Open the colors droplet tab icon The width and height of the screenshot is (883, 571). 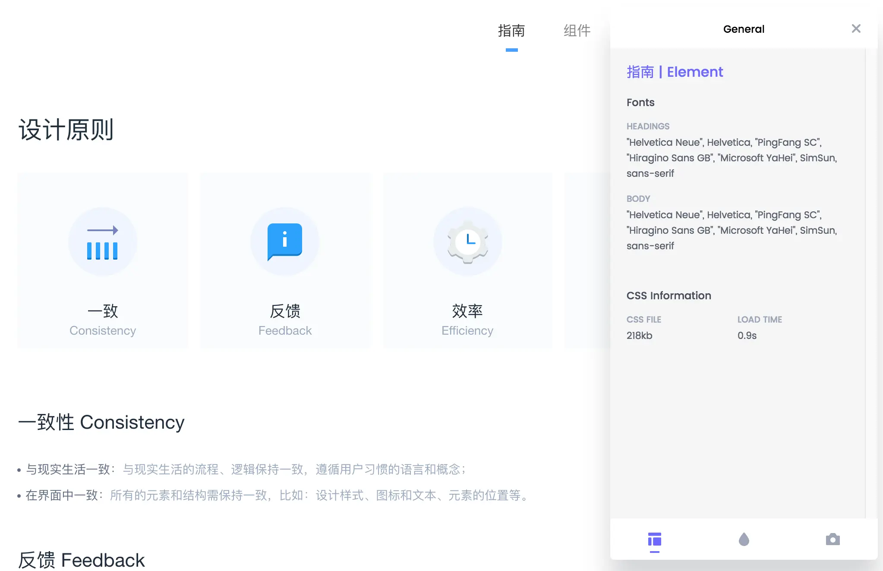point(744,540)
